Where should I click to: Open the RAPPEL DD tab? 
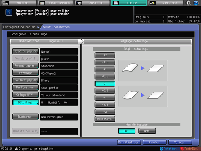pyautogui.click(x=93, y=3)
